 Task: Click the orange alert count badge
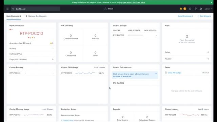[185, 9]
